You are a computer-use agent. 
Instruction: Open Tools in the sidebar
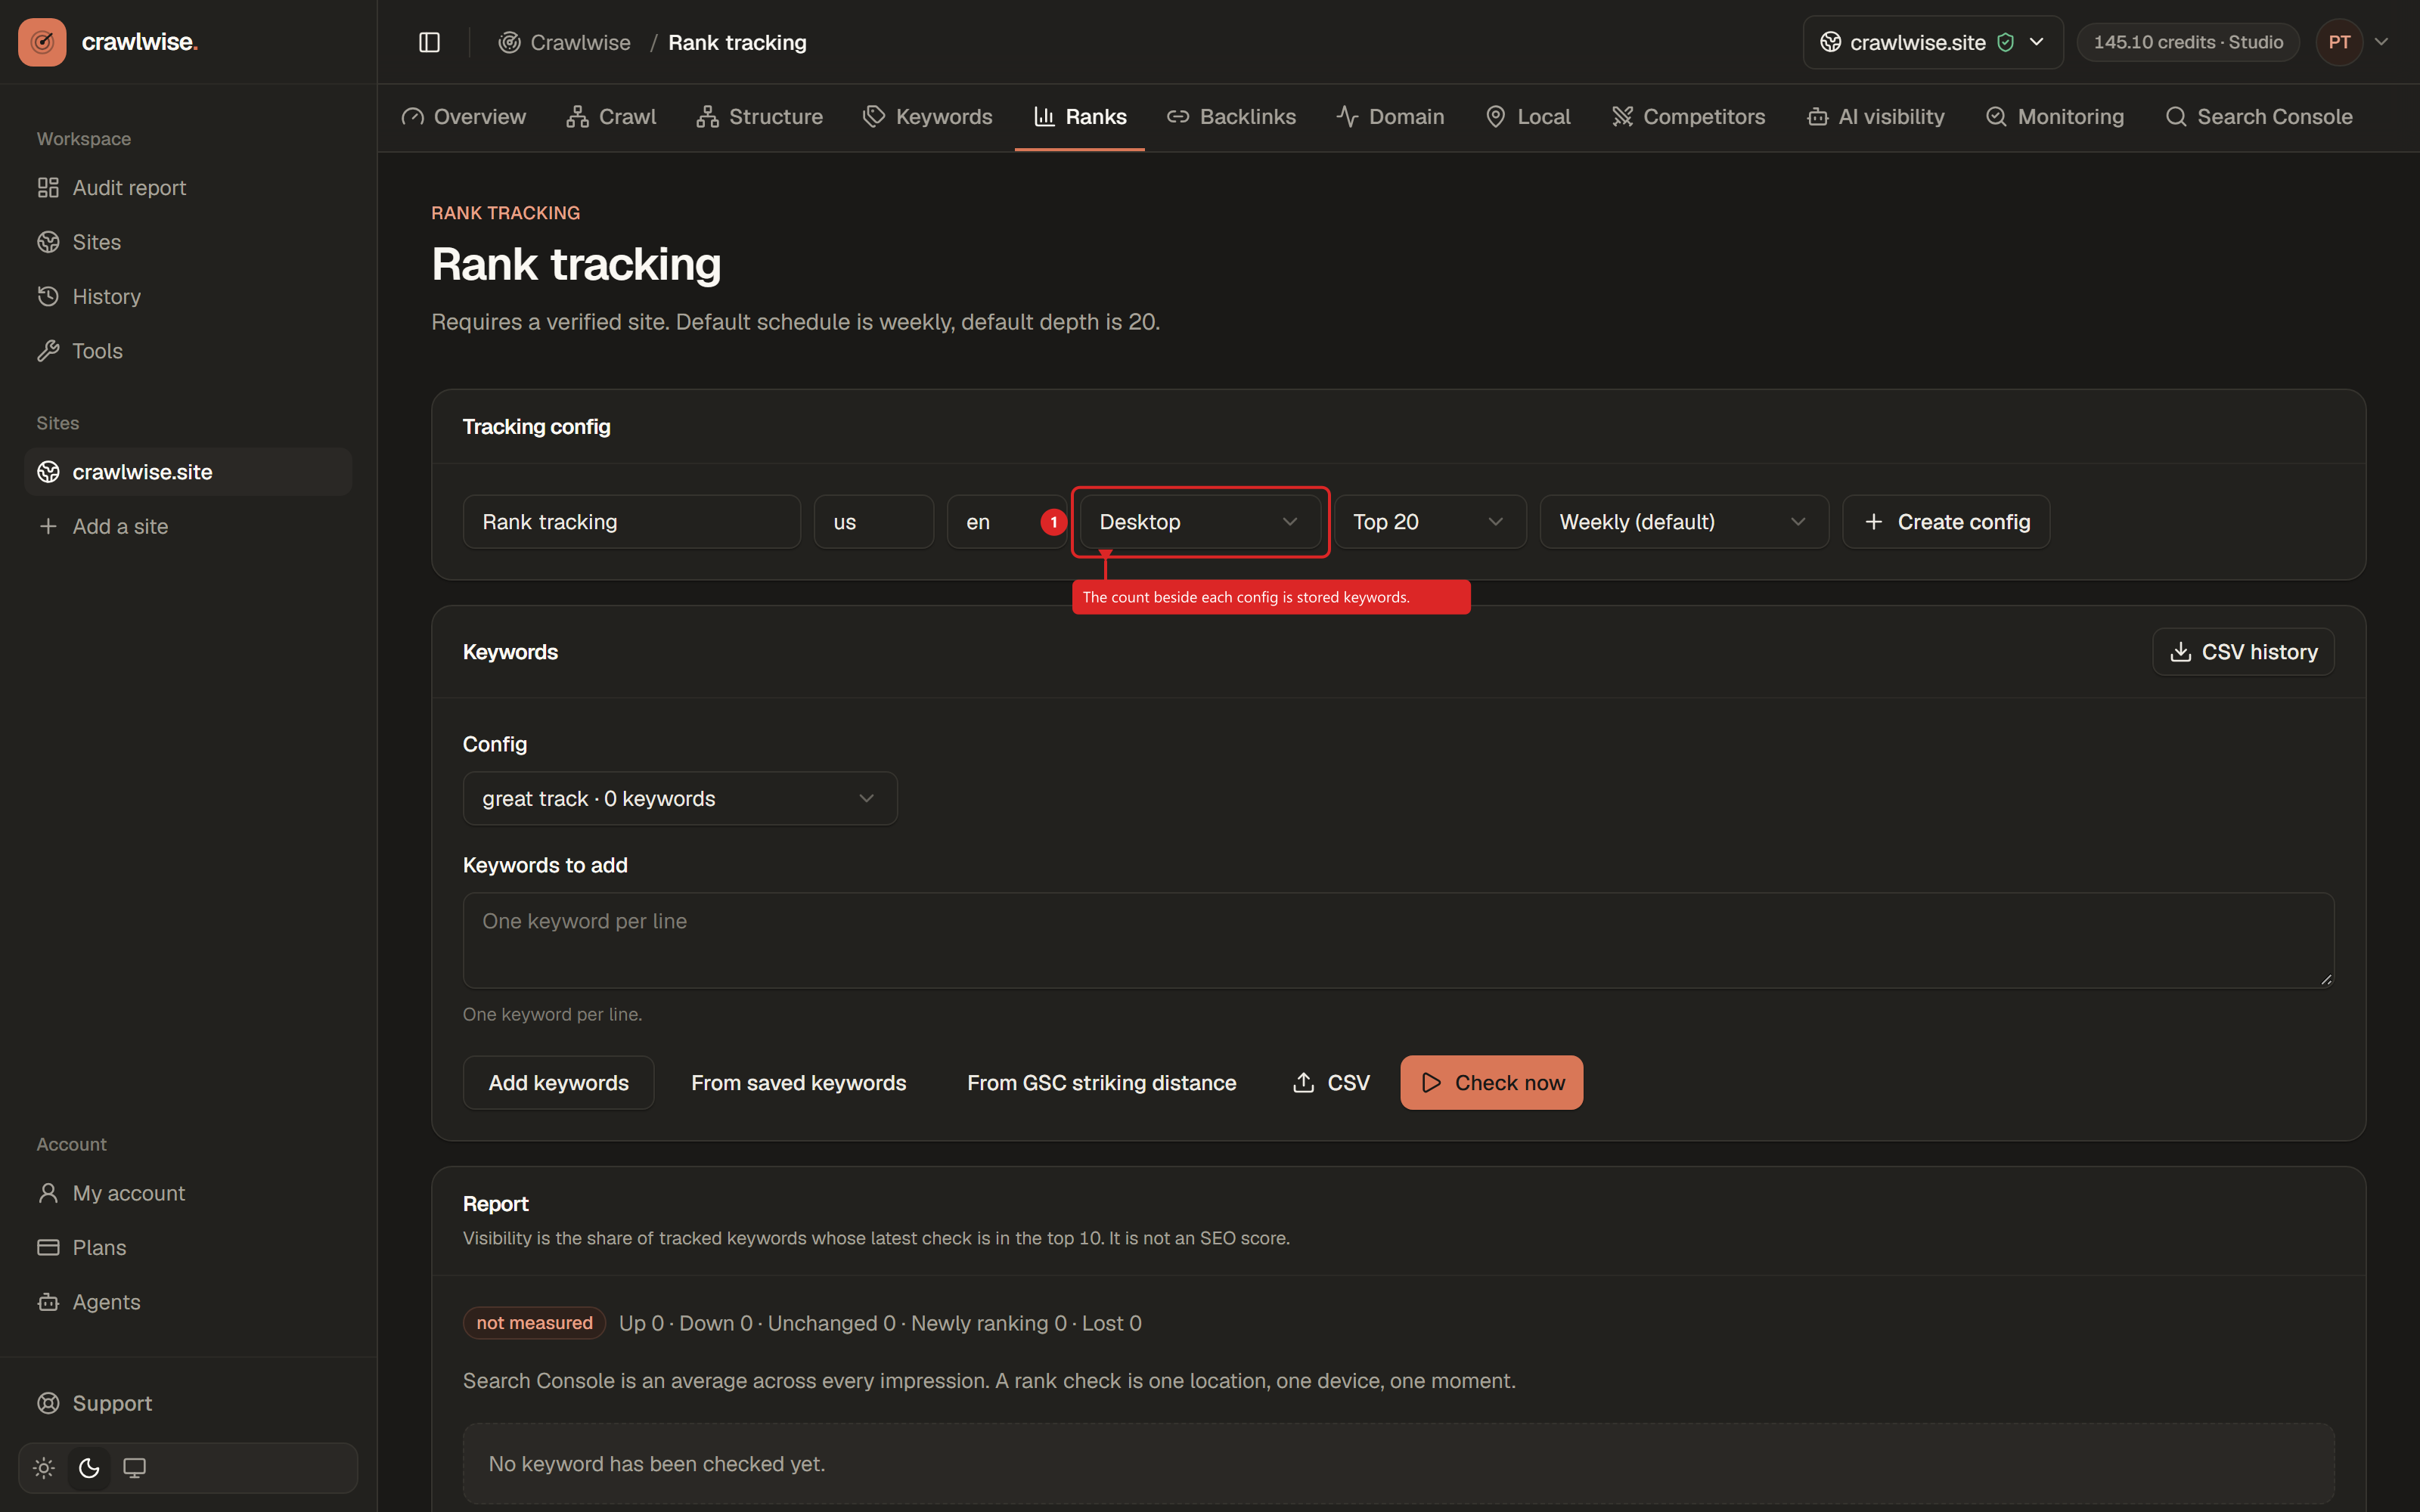(188, 351)
